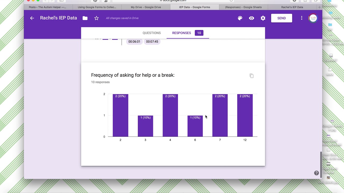Star the Rachel's IEP Data form

[x=96, y=18]
